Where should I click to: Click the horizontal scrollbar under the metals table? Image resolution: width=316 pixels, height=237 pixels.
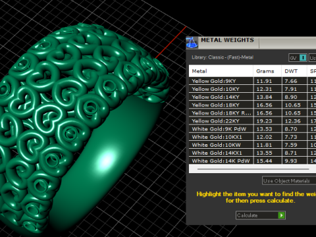[253, 169]
